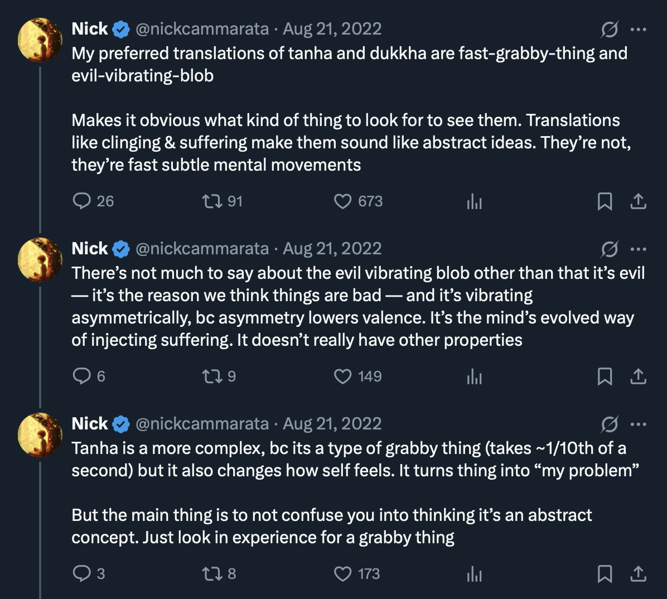Open more options on second tweet
The height and width of the screenshot is (599, 667).
pos(638,249)
